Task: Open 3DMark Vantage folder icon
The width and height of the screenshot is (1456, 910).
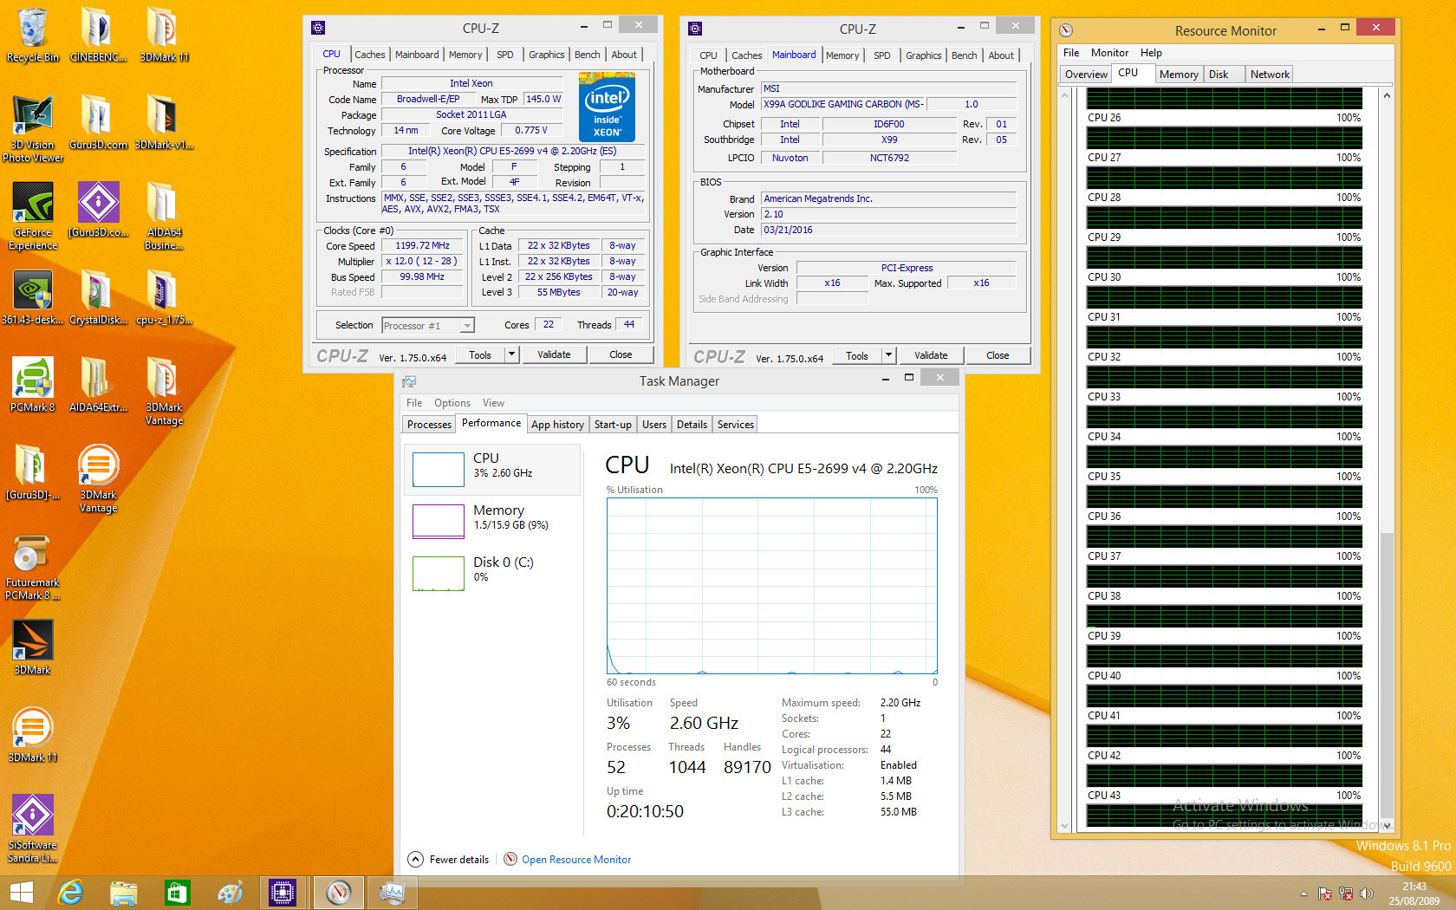Action: 164,391
